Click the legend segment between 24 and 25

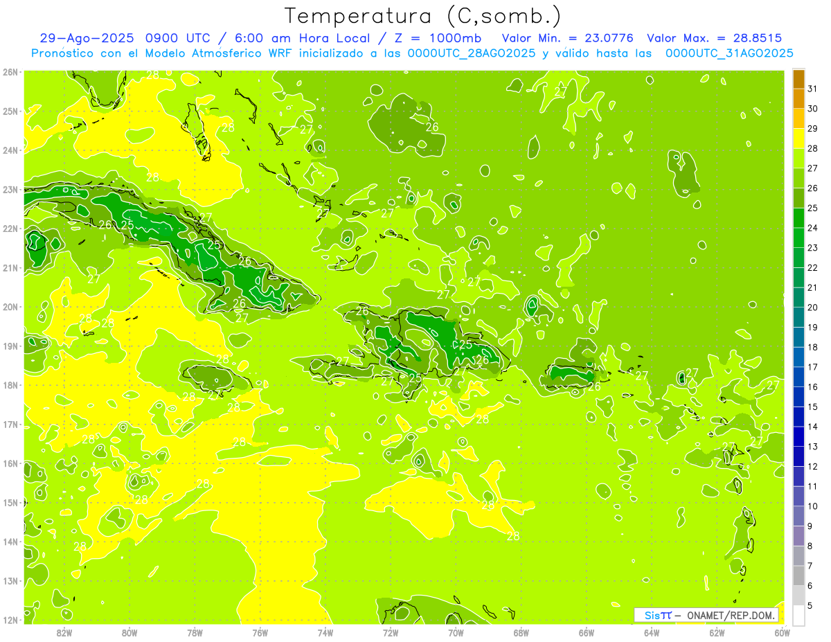(x=798, y=217)
